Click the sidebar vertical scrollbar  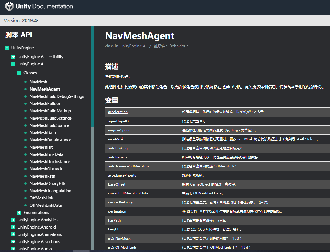click(92, 76)
